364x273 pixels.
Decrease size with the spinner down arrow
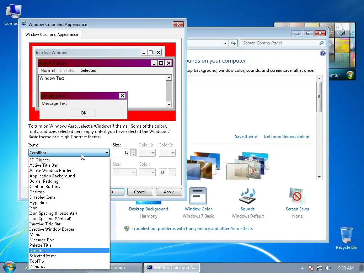pyautogui.click(x=133, y=155)
